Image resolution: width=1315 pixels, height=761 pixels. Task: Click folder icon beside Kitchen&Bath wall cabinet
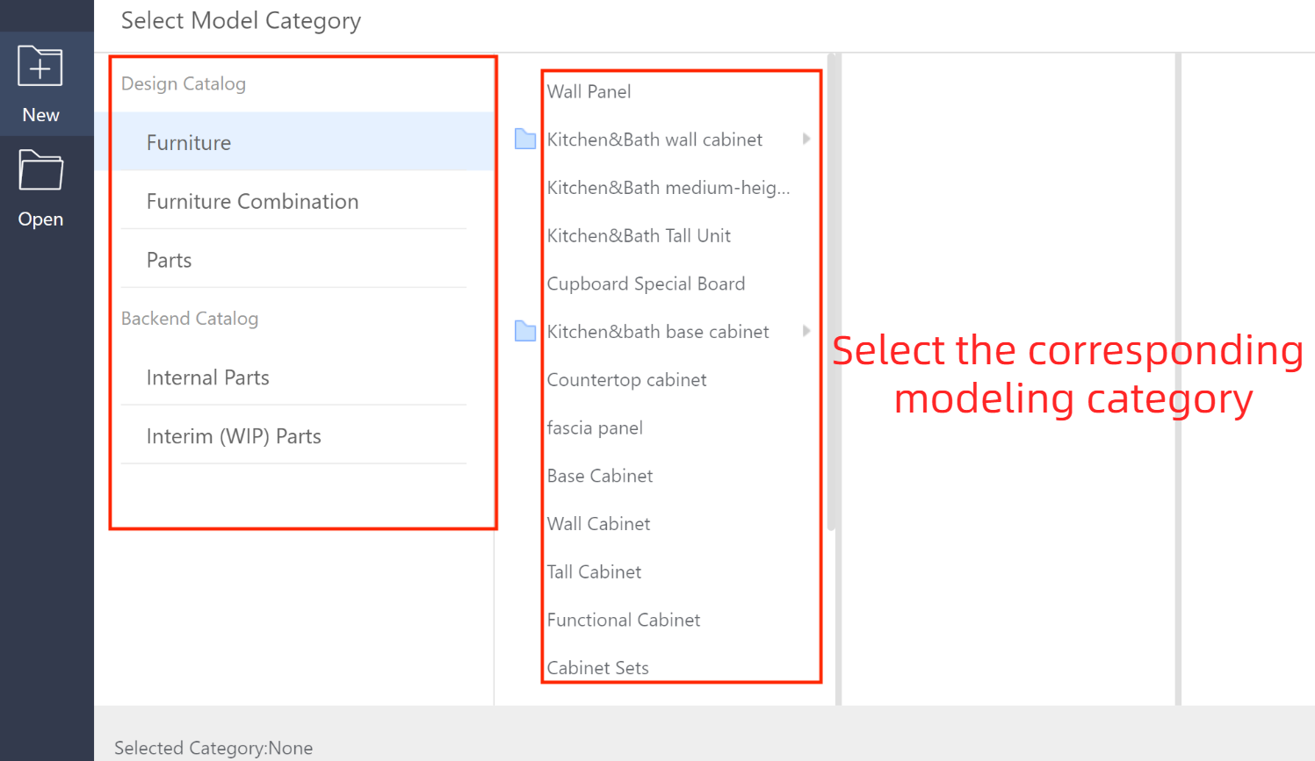click(x=525, y=140)
